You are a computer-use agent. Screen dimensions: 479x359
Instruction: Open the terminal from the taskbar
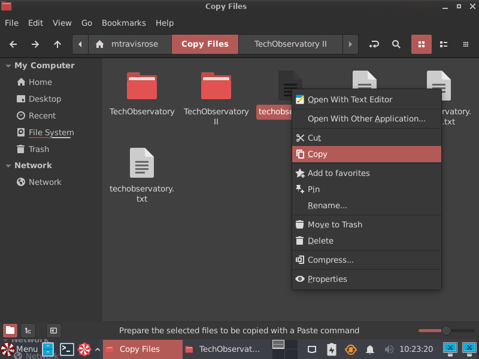pos(66,349)
